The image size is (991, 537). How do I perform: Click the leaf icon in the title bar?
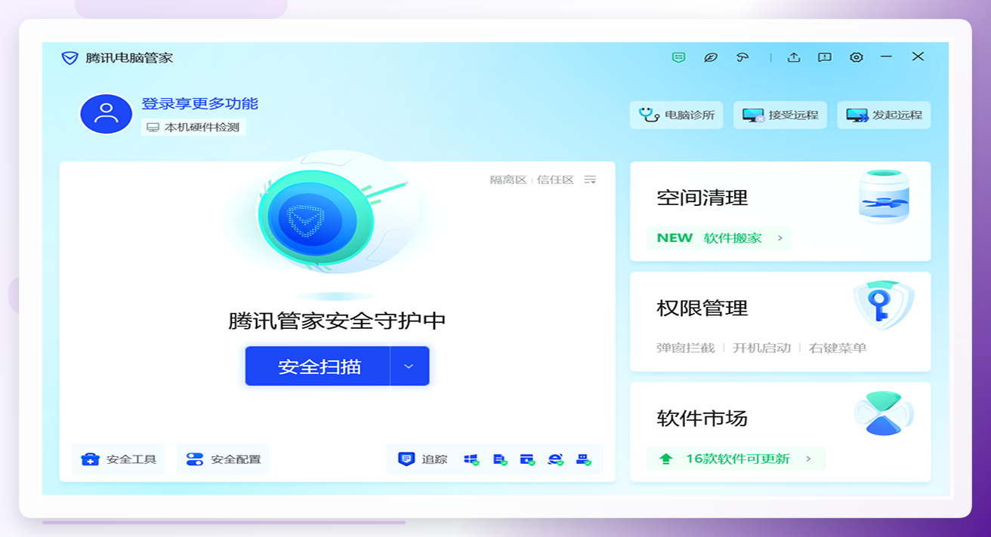[710, 57]
